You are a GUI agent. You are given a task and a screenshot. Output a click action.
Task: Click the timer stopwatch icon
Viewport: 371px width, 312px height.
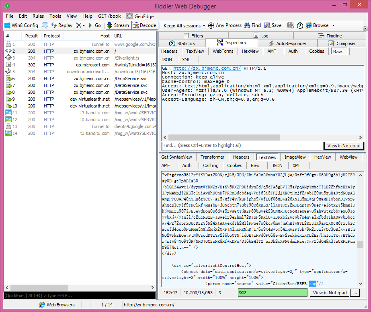point(300,25)
